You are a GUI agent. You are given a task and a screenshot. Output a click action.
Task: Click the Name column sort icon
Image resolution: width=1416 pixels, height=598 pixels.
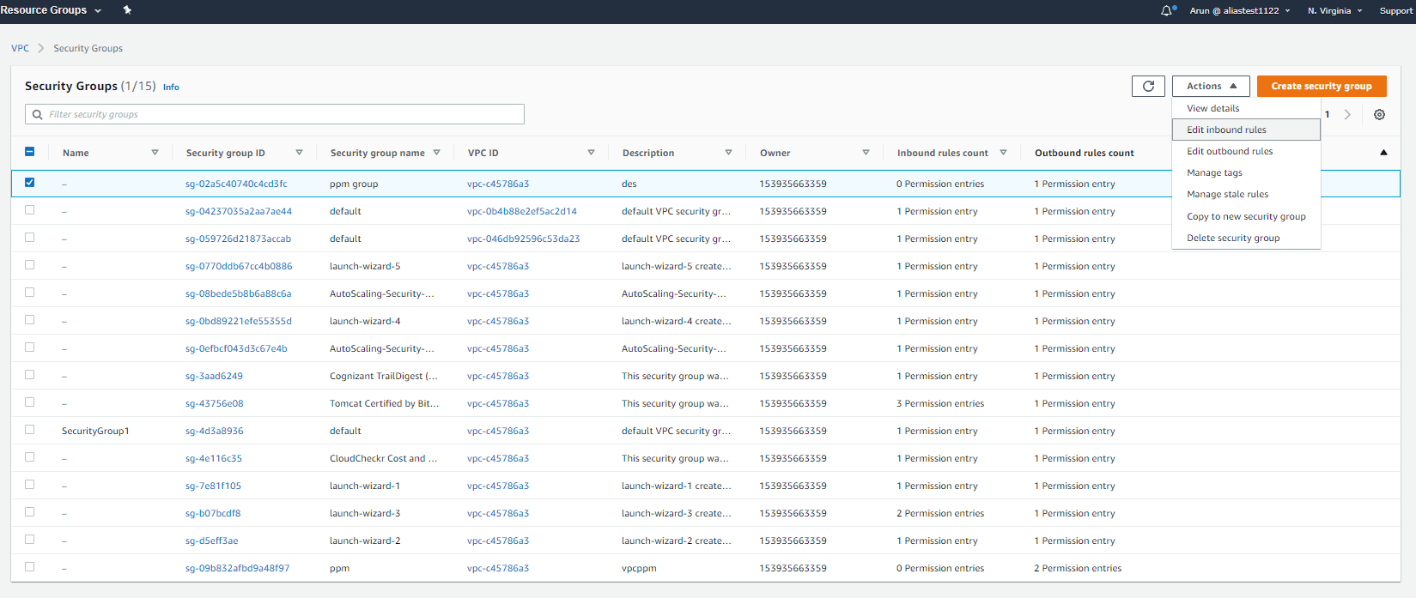click(155, 153)
